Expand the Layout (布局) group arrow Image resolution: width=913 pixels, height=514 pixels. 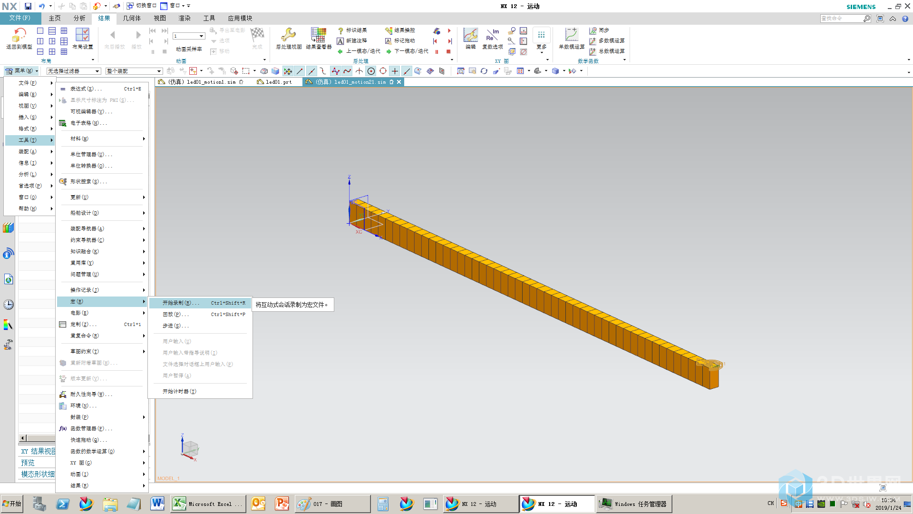click(93, 60)
